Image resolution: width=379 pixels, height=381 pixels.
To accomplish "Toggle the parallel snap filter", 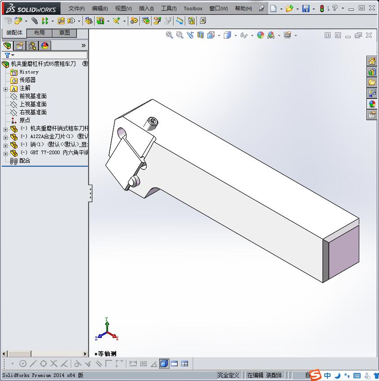I will [x=98, y=364].
